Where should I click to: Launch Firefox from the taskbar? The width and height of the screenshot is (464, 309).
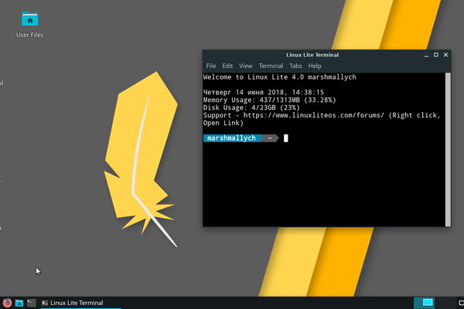coord(7,303)
